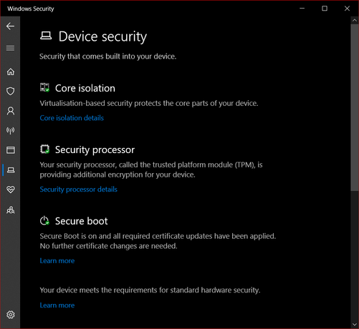
Task: Click the vertical scrollbar thumb
Action: coord(355,107)
